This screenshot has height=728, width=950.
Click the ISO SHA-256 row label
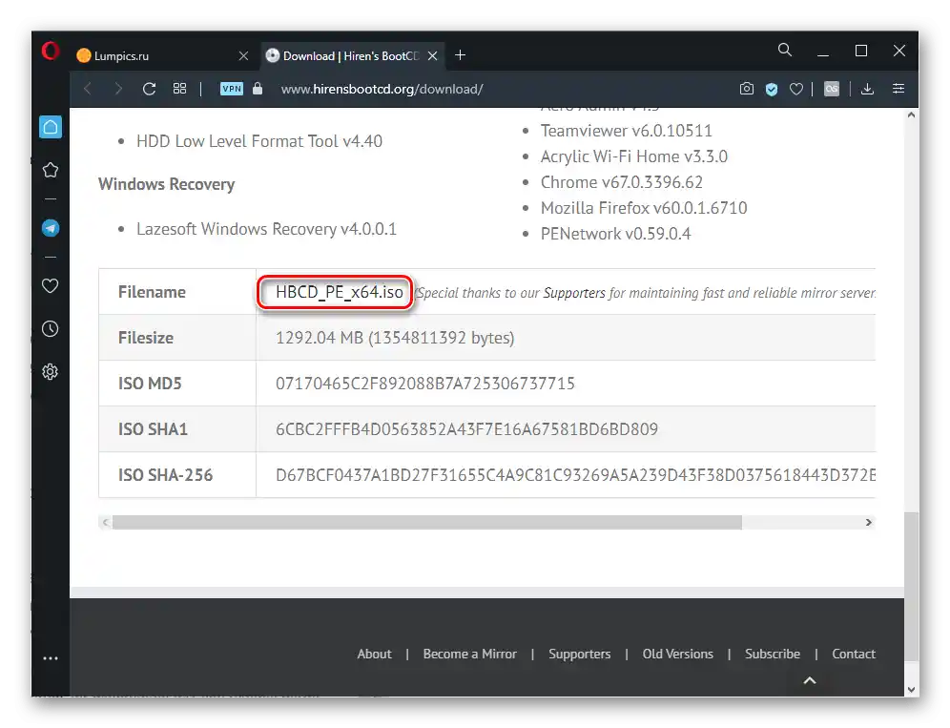pyautogui.click(x=165, y=475)
